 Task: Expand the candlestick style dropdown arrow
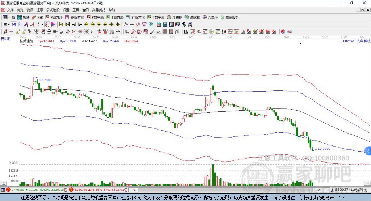pos(42,25)
